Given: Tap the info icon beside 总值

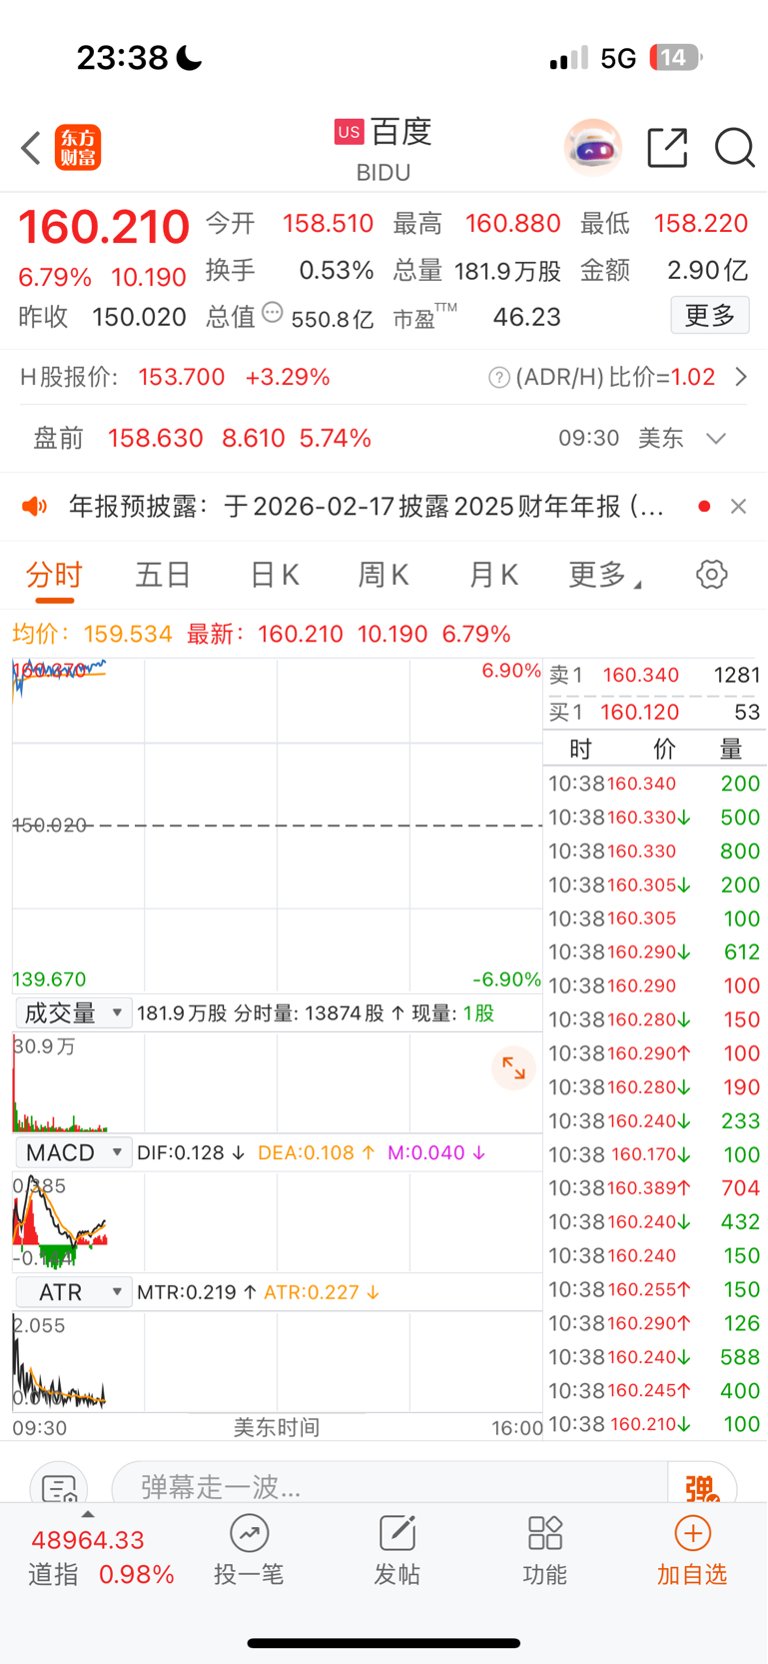Looking at the screenshot, I should pyautogui.click(x=272, y=313).
